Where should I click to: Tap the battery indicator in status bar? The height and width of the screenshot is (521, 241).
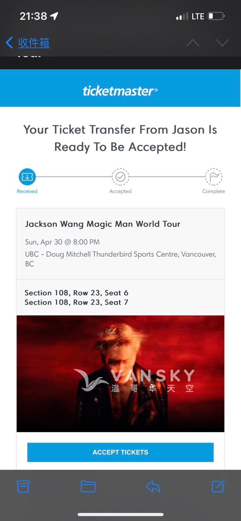[216, 16]
